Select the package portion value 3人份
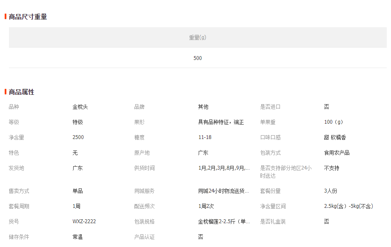 tap(330, 191)
